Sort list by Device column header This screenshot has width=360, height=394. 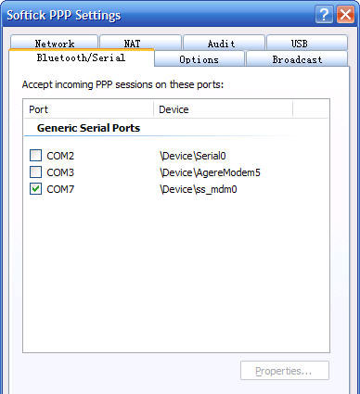[223, 109]
